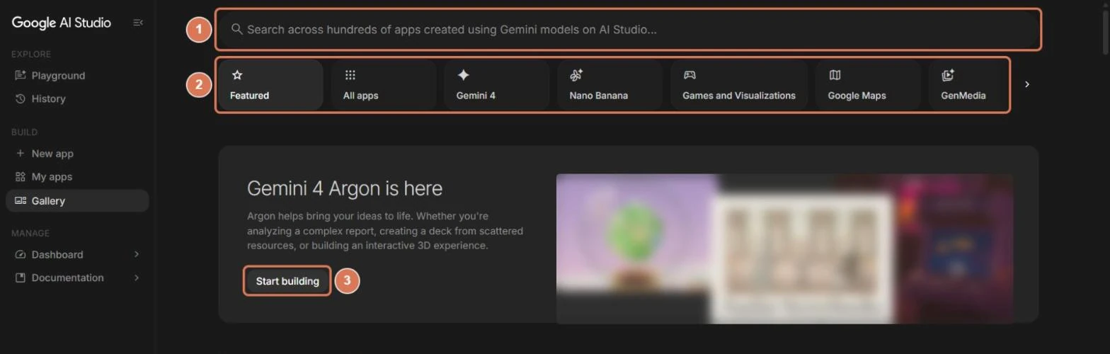The height and width of the screenshot is (354, 1110).
Task: Click the "Gemini 4 Argon is here" heading
Action: [x=345, y=188]
